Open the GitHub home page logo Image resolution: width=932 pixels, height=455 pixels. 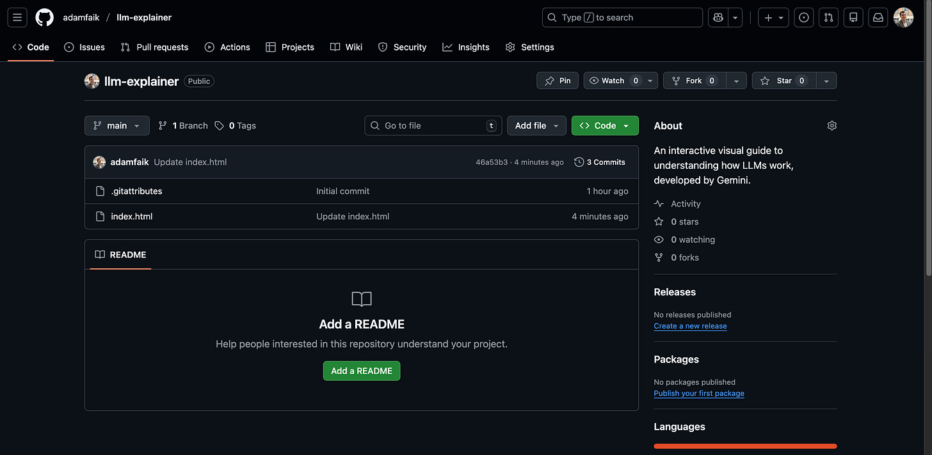point(44,17)
